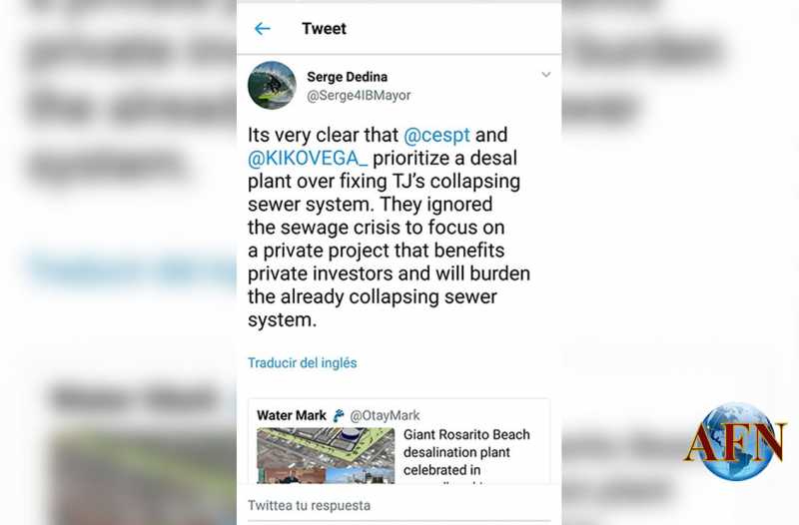Select the @Serge4IBMayor handle
This screenshot has height=525, width=799.
pos(359,95)
